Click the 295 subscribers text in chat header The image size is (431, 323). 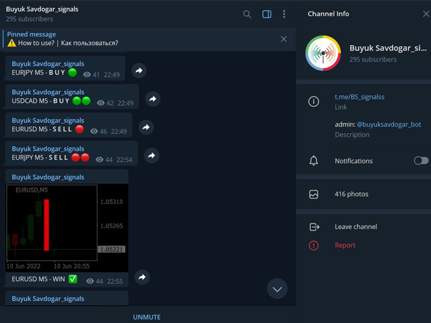(30, 19)
